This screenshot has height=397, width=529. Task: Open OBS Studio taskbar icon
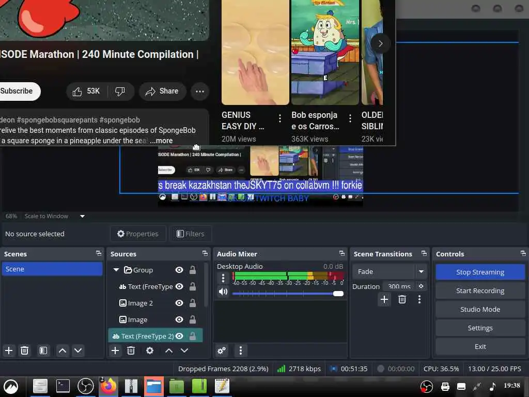(85, 386)
